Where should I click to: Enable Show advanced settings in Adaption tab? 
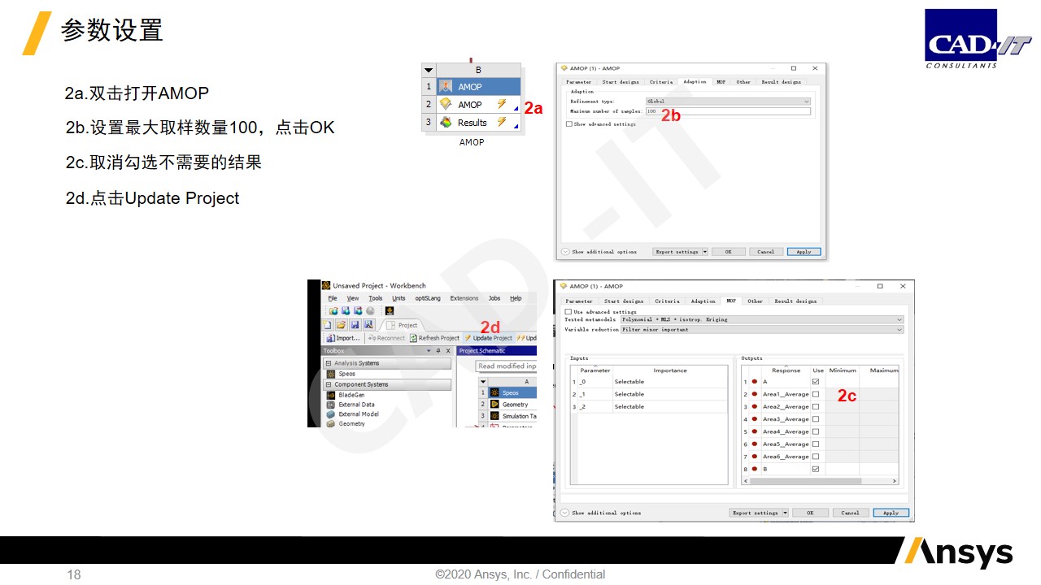(568, 124)
